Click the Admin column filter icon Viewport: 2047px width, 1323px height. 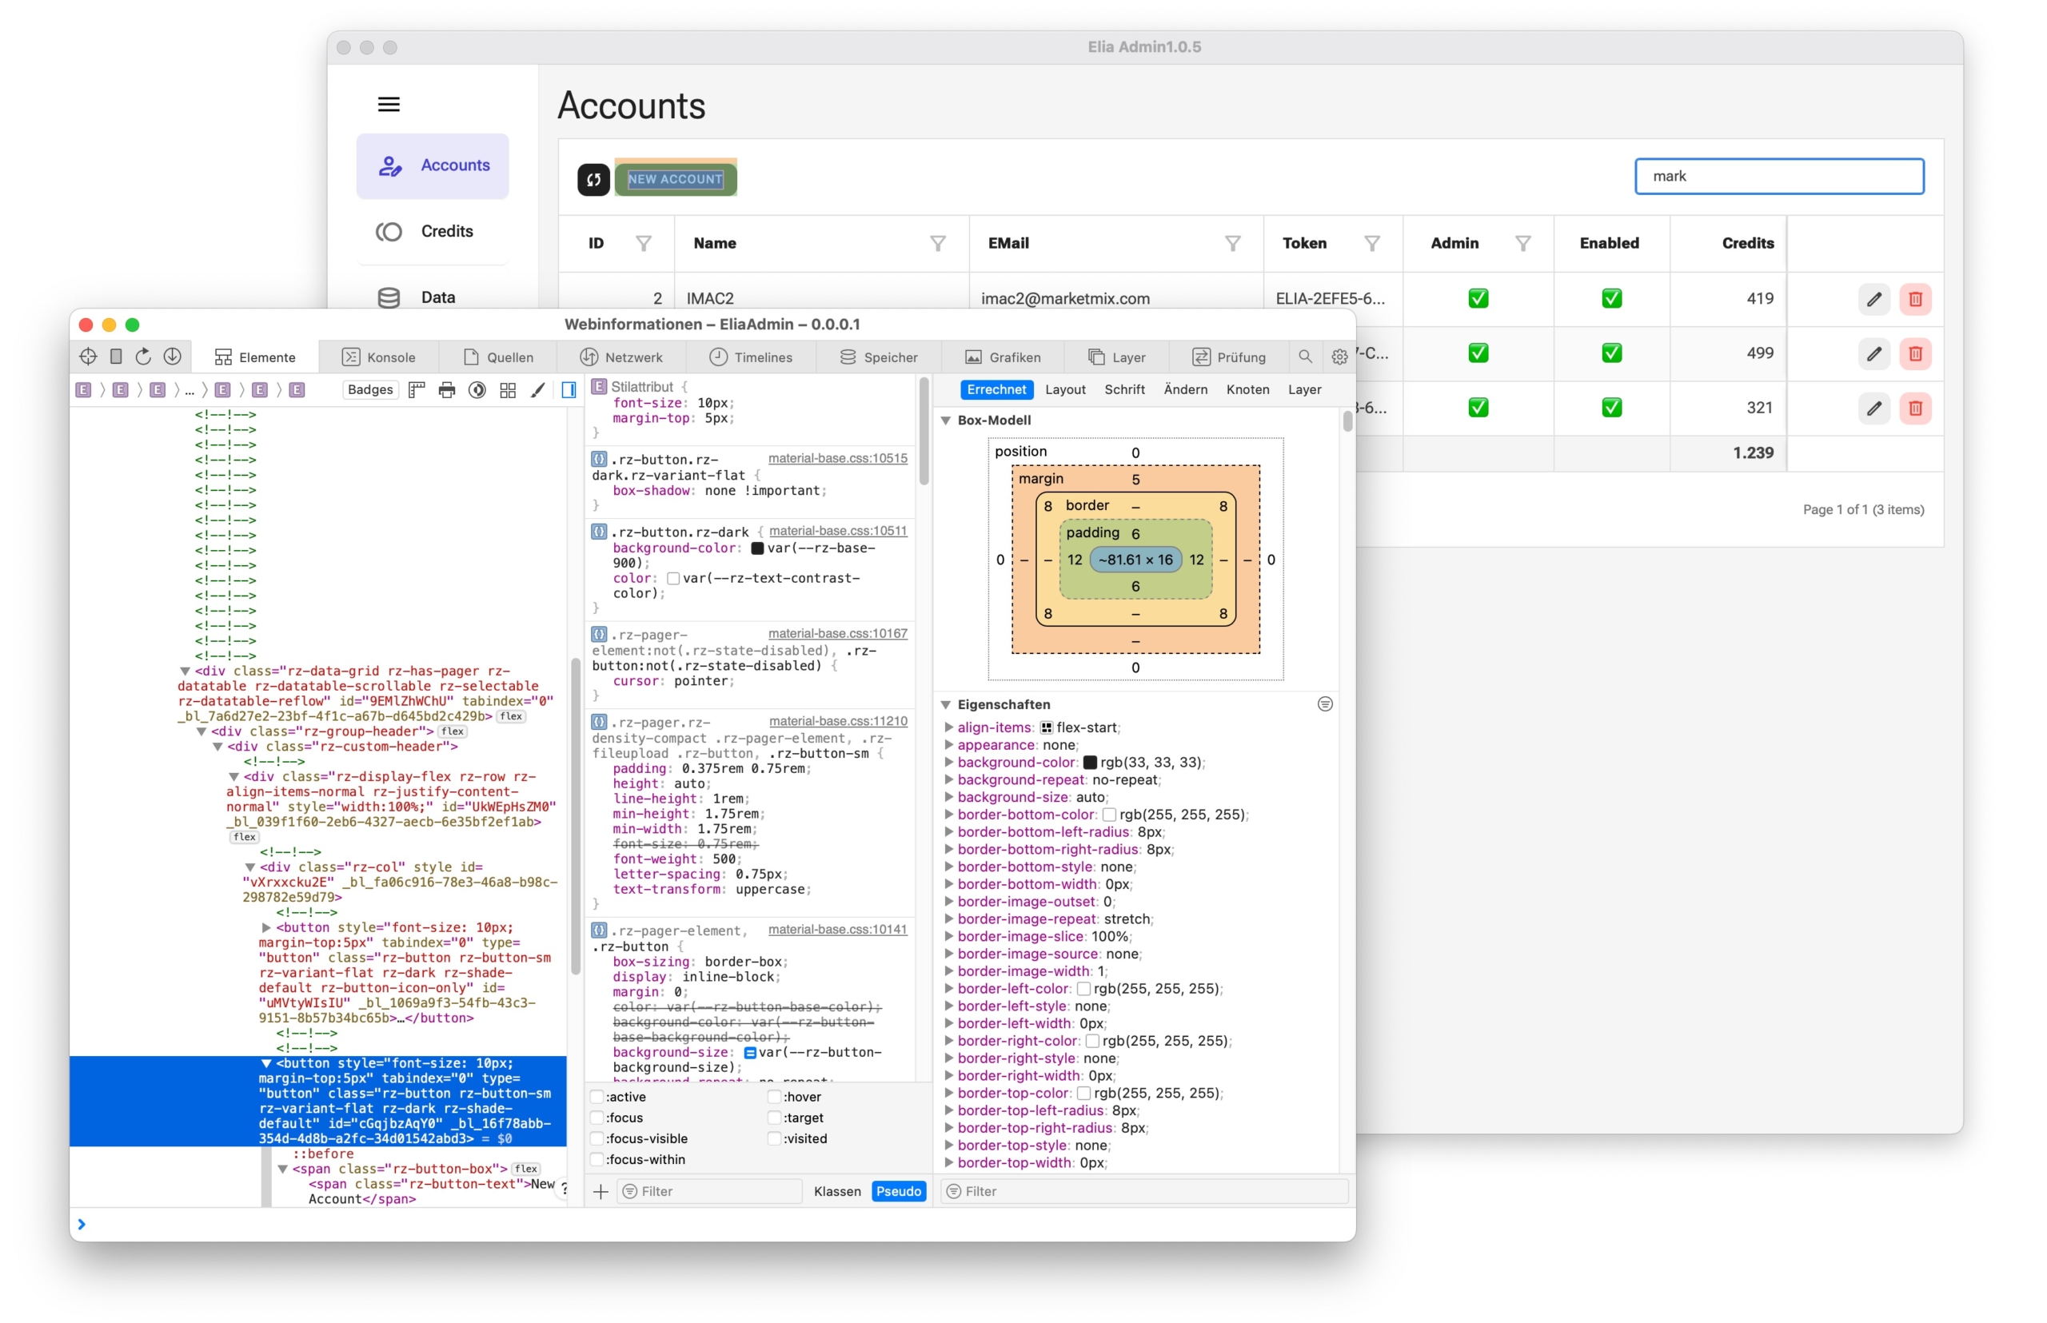point(1522,243)
